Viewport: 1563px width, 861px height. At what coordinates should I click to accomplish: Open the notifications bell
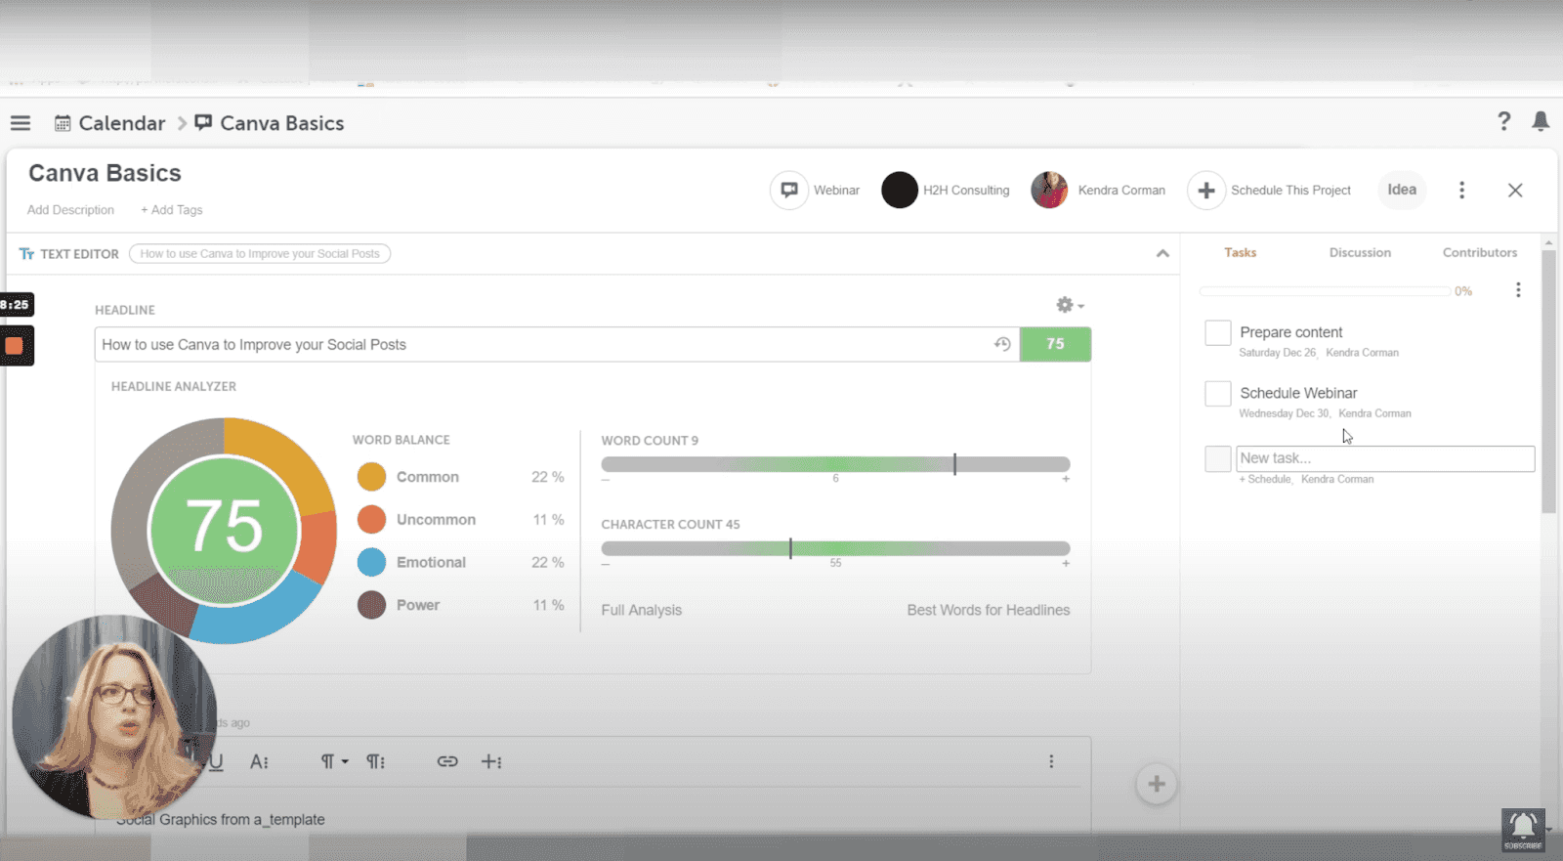pos(1541,121)
